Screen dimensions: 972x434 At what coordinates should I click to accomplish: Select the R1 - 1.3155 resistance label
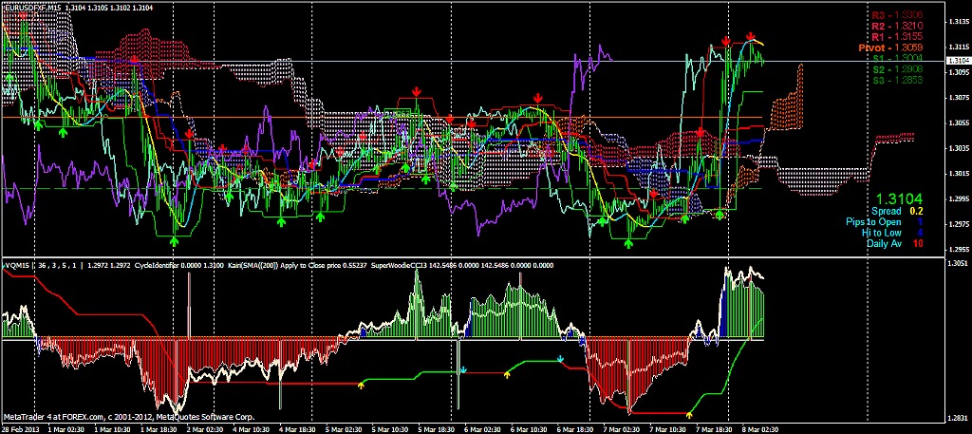point(898,37)
